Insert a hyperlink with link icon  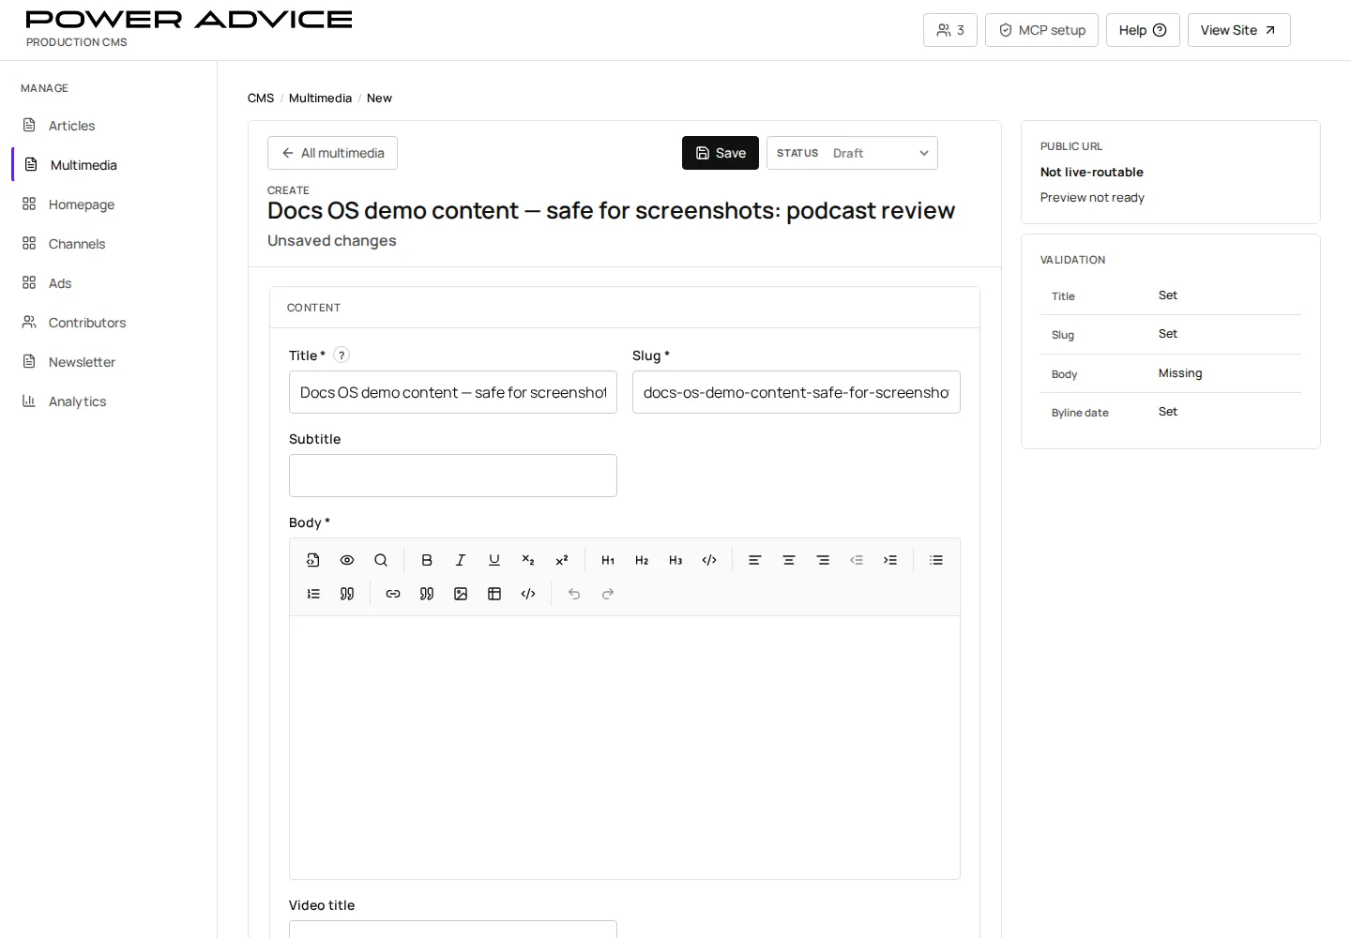(x=393, y=594)
